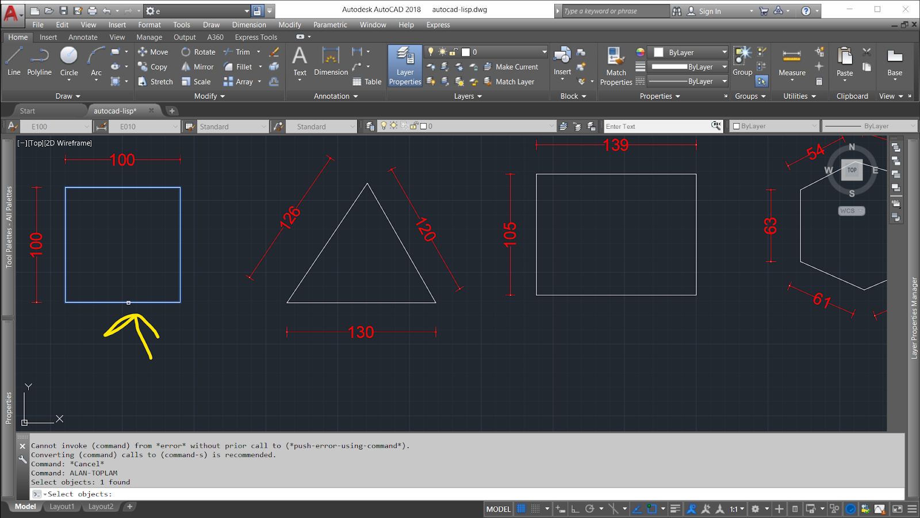
Task: Toggle ortho mode in status bar
Action: click(x=575, y=509)
